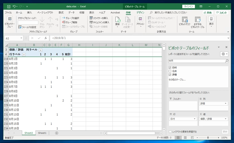
Task: Click Insert Slicer in Filter group
Action: point(99,18)
